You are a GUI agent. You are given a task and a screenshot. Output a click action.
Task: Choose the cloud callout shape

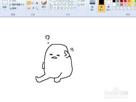(72, 8)
